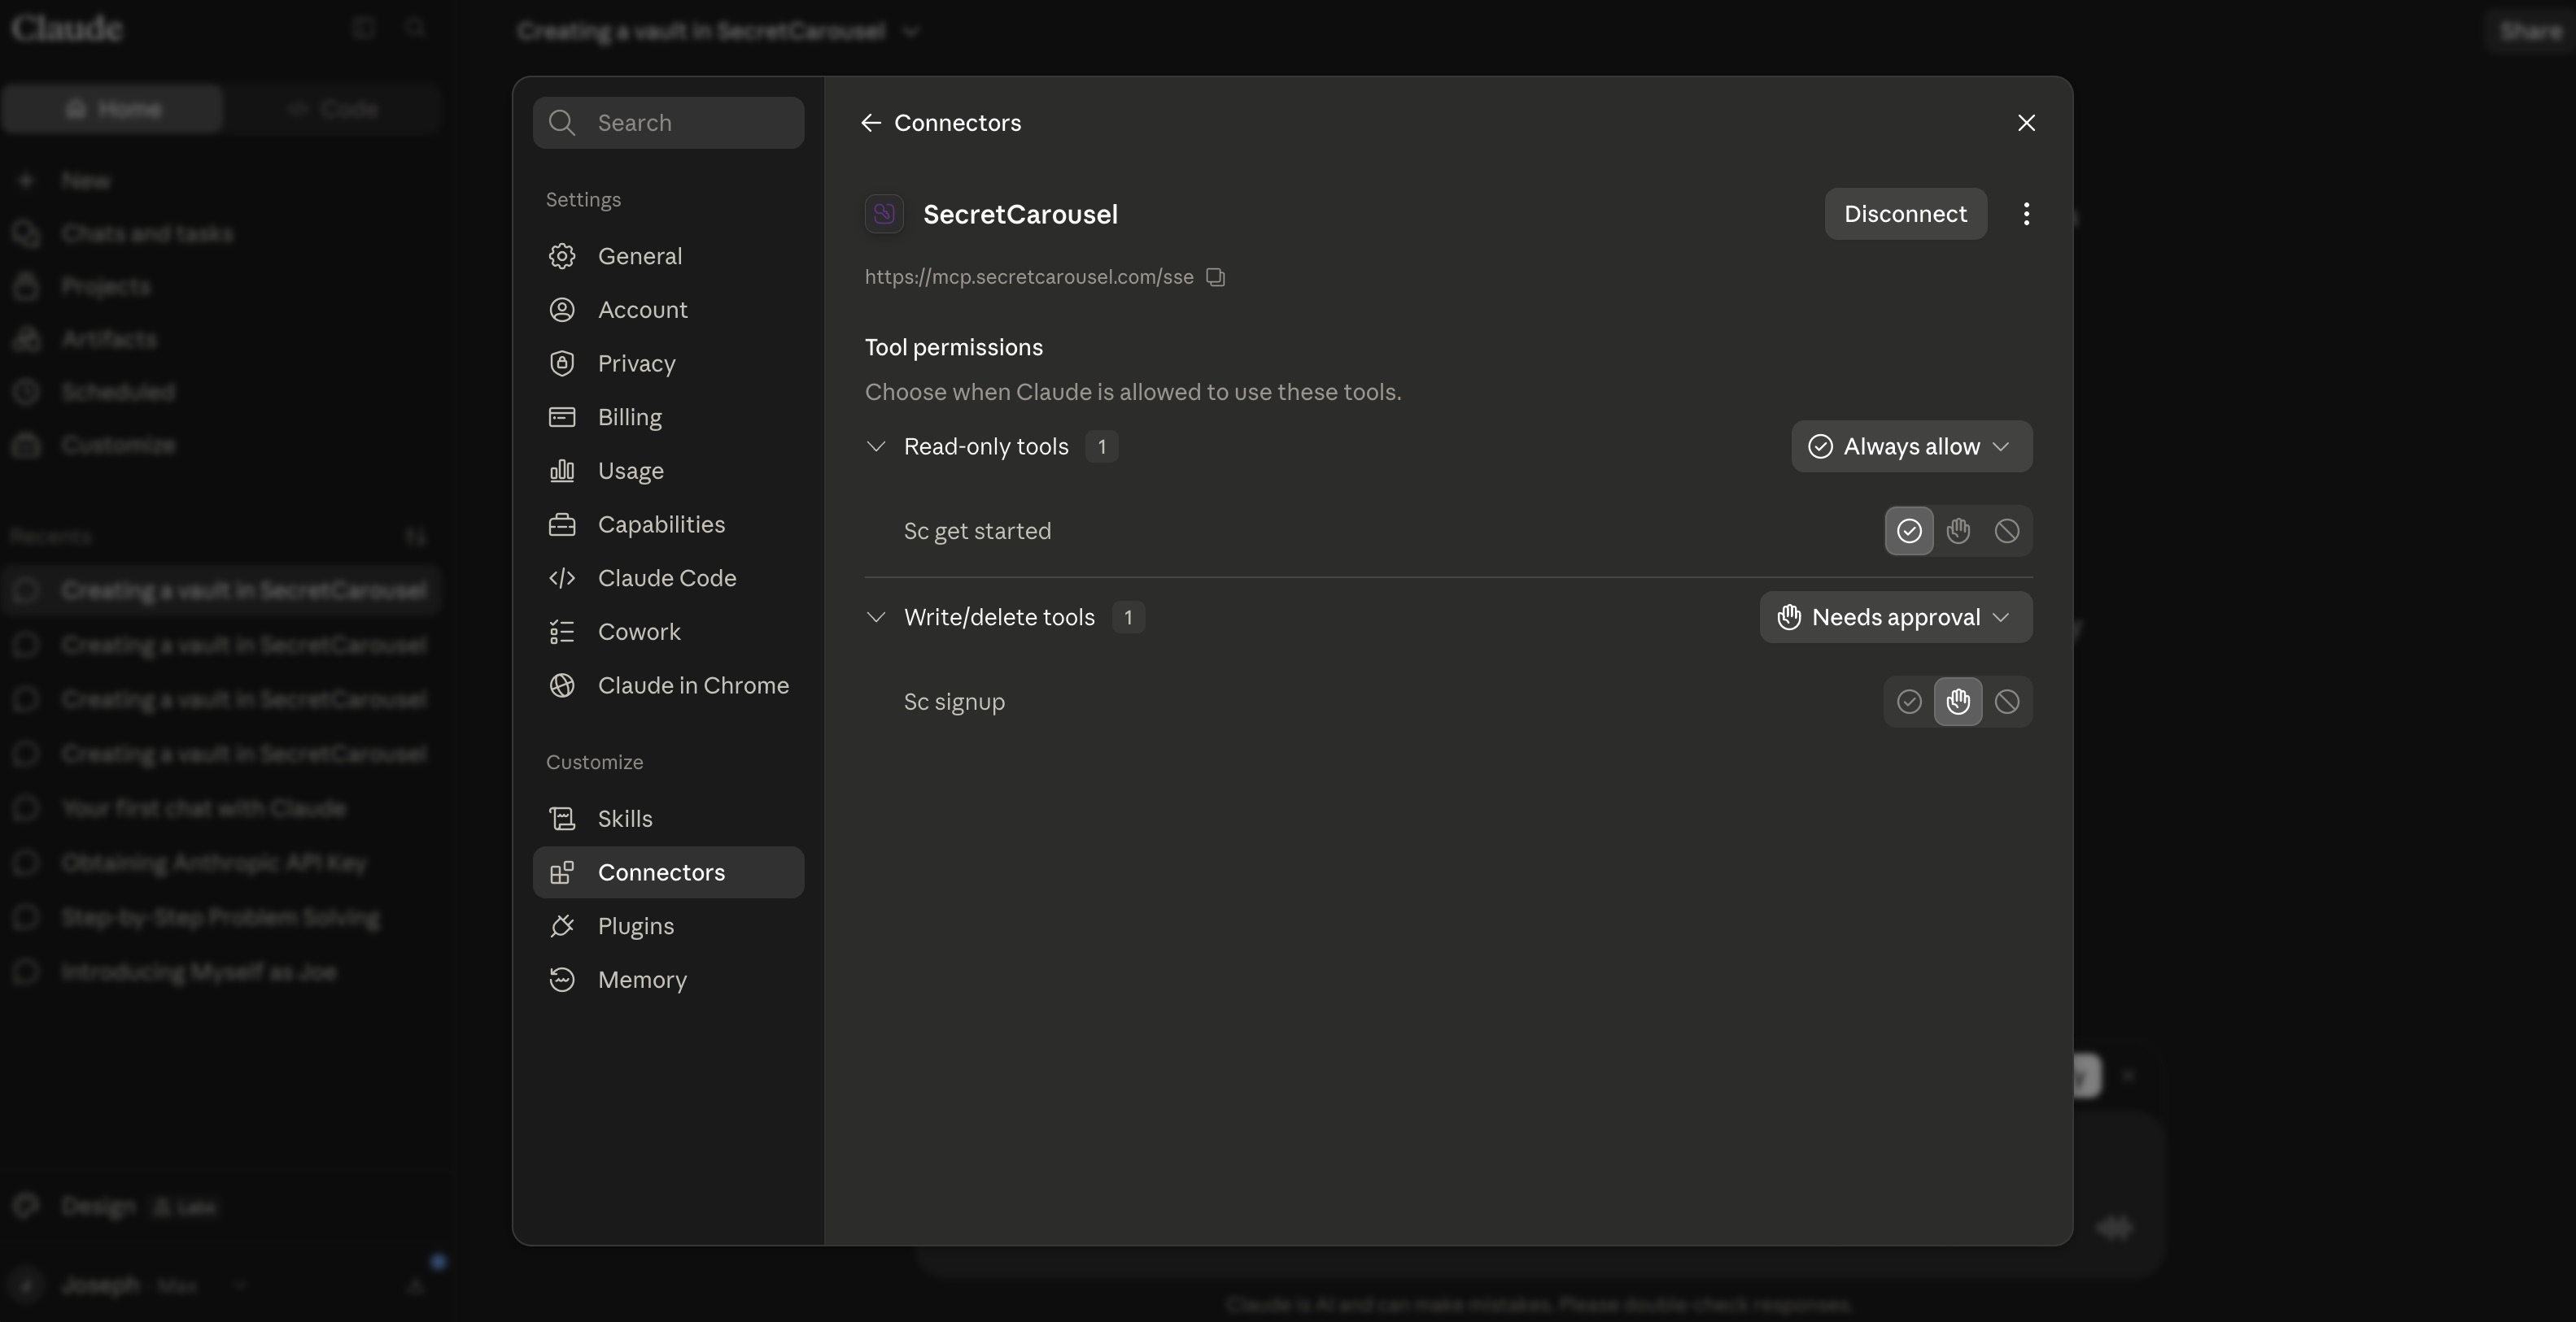
Task: Copy the SecretCarousel MCP URL
Action: [1215, 276]
